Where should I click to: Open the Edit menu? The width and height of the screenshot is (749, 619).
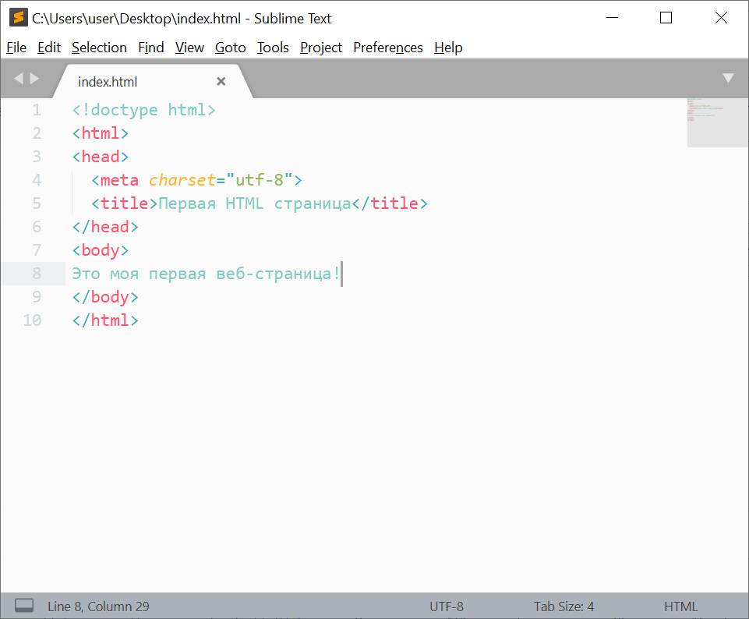[49, 48]
